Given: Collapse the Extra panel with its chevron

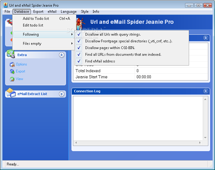Looking at the screenshot, I should pos(62,55).
